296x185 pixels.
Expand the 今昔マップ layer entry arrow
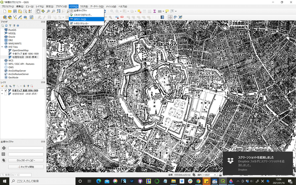pos(2,90)
